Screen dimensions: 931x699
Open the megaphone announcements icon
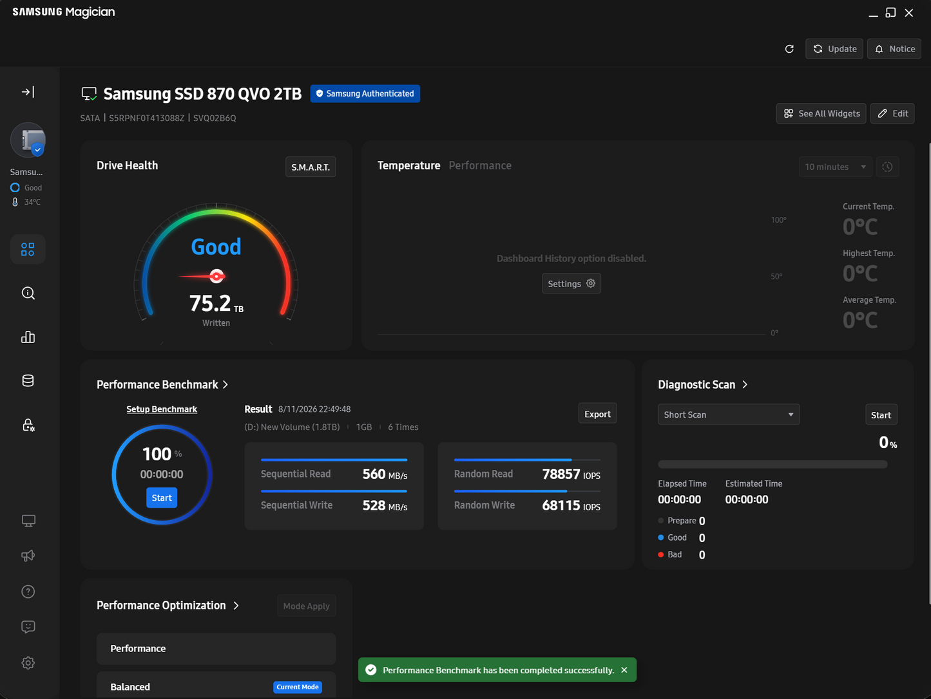28,555
